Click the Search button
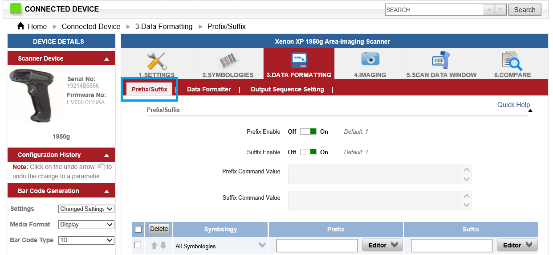This screenshot has height=255, width=553. 525,10
